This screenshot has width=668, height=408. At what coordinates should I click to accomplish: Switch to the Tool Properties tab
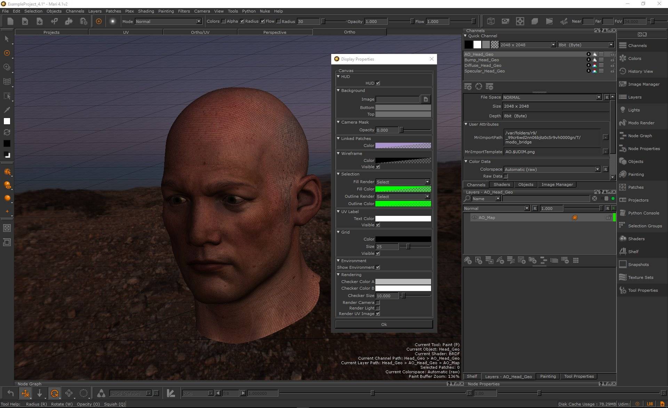click(x=579, y=376)
